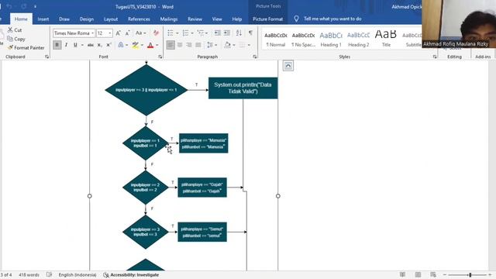Click the Tell me what you want to do box

[x=332, y=19]
